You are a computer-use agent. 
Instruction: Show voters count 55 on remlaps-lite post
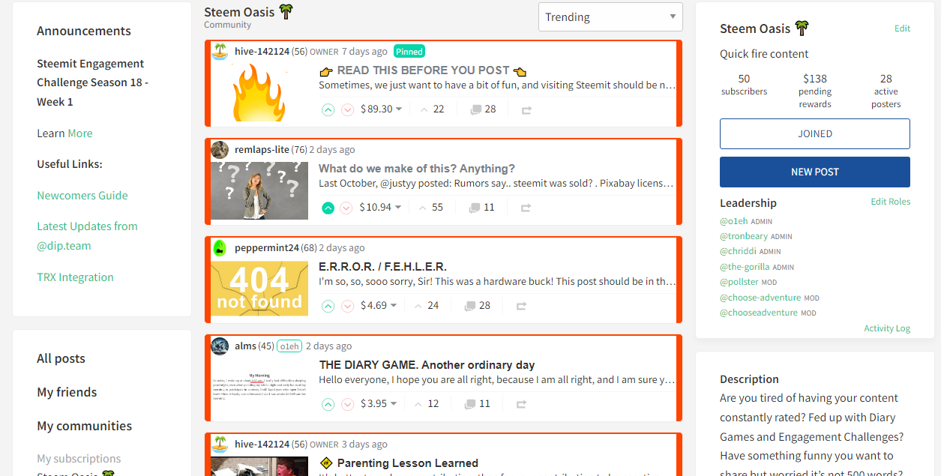(x=432, y=208)
